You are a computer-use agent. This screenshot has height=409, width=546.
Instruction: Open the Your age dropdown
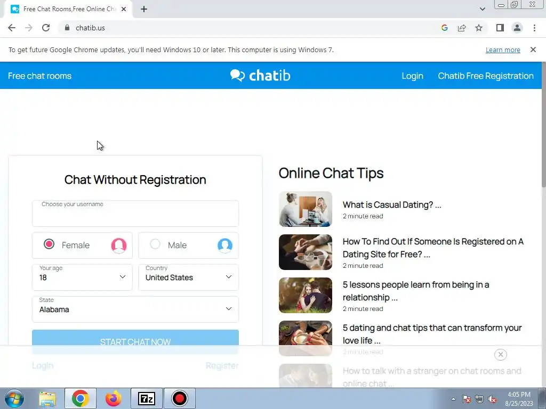(82, 277)
